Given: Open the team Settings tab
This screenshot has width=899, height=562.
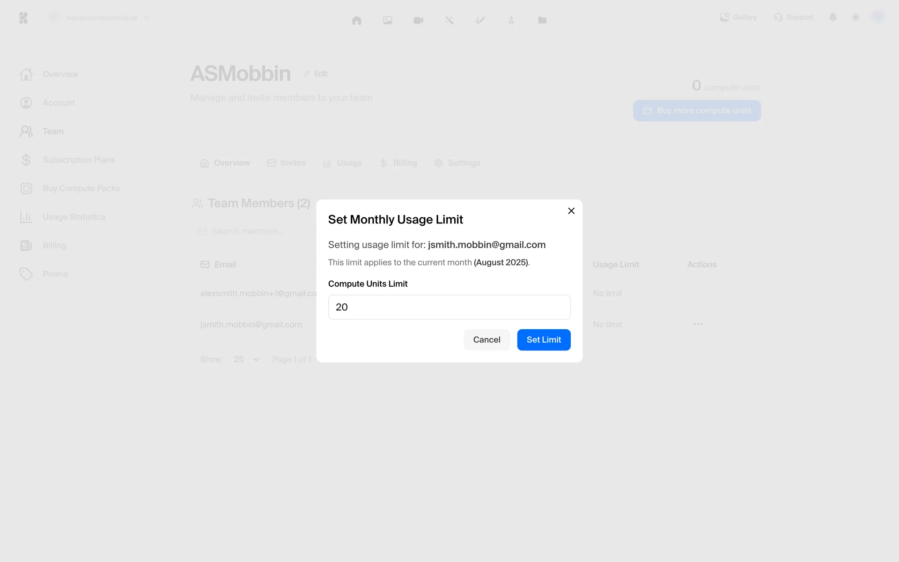Looking at the screenshot, I should (x=457, y=163).
